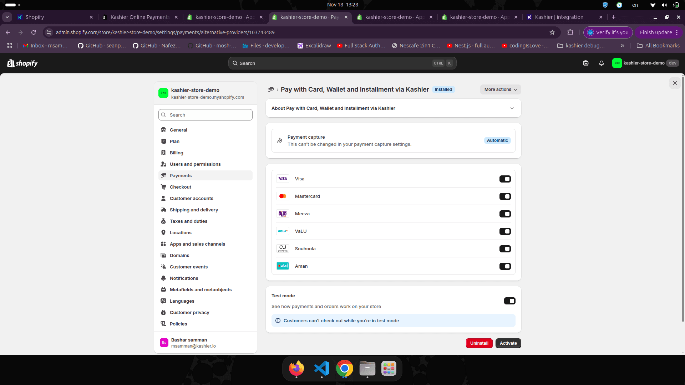
Task: Click the payments breadcrumb icon before the title
Action: click(271, 89)
